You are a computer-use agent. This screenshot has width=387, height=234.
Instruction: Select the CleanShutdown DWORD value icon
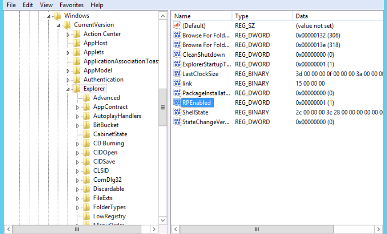click(177, 54)
